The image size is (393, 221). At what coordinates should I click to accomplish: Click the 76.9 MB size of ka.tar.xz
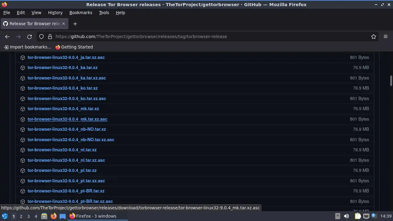point(361,68)
